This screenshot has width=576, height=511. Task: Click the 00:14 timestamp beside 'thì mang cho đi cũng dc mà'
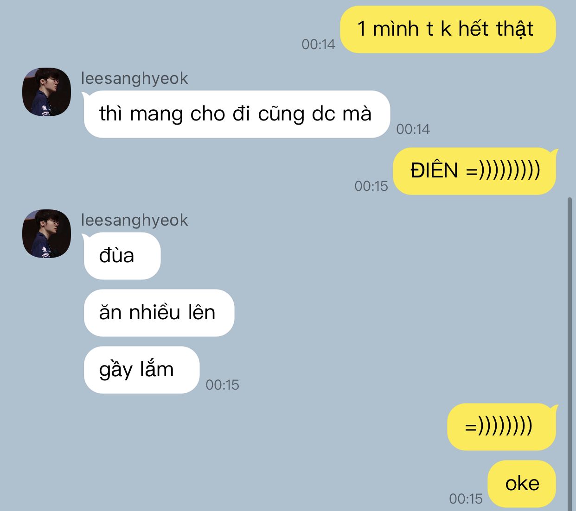(x=413, y=129)
